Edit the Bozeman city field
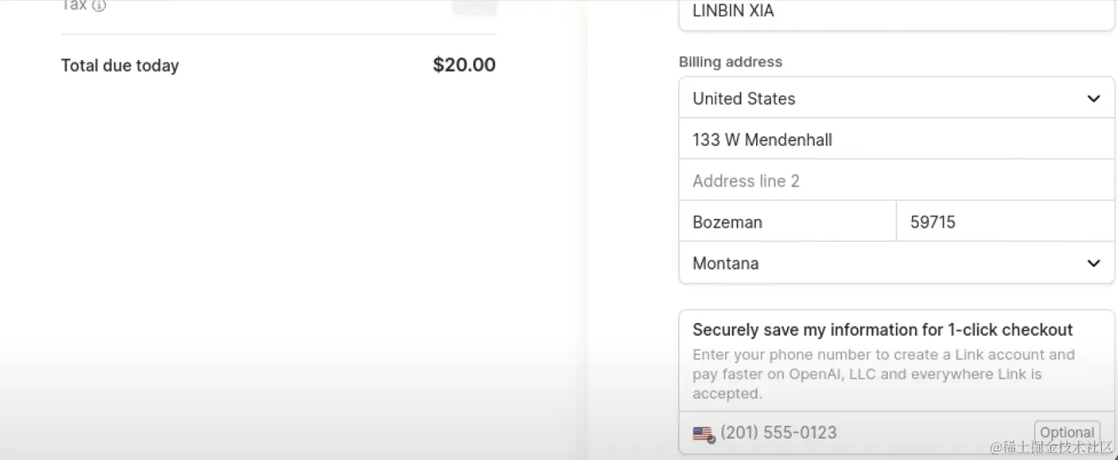The height and width of the screenshot is (460, 1118). tap(787, 222)
